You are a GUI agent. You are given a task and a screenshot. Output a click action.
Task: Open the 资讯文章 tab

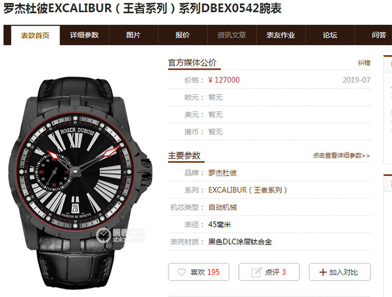231,35
